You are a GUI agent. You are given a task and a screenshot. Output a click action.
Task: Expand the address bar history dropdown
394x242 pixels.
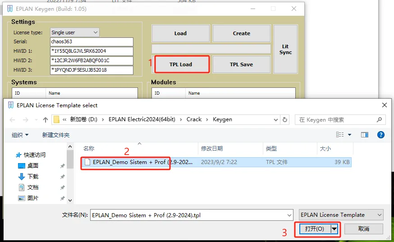click(x=275, y=120)
